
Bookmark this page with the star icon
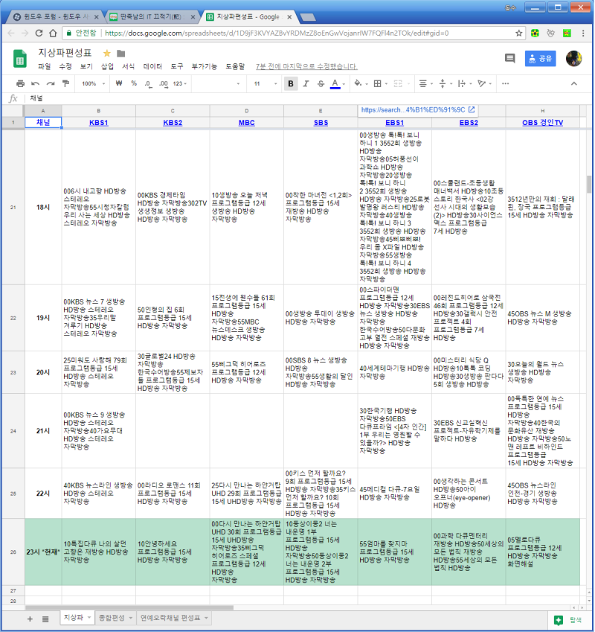[519, 33]
